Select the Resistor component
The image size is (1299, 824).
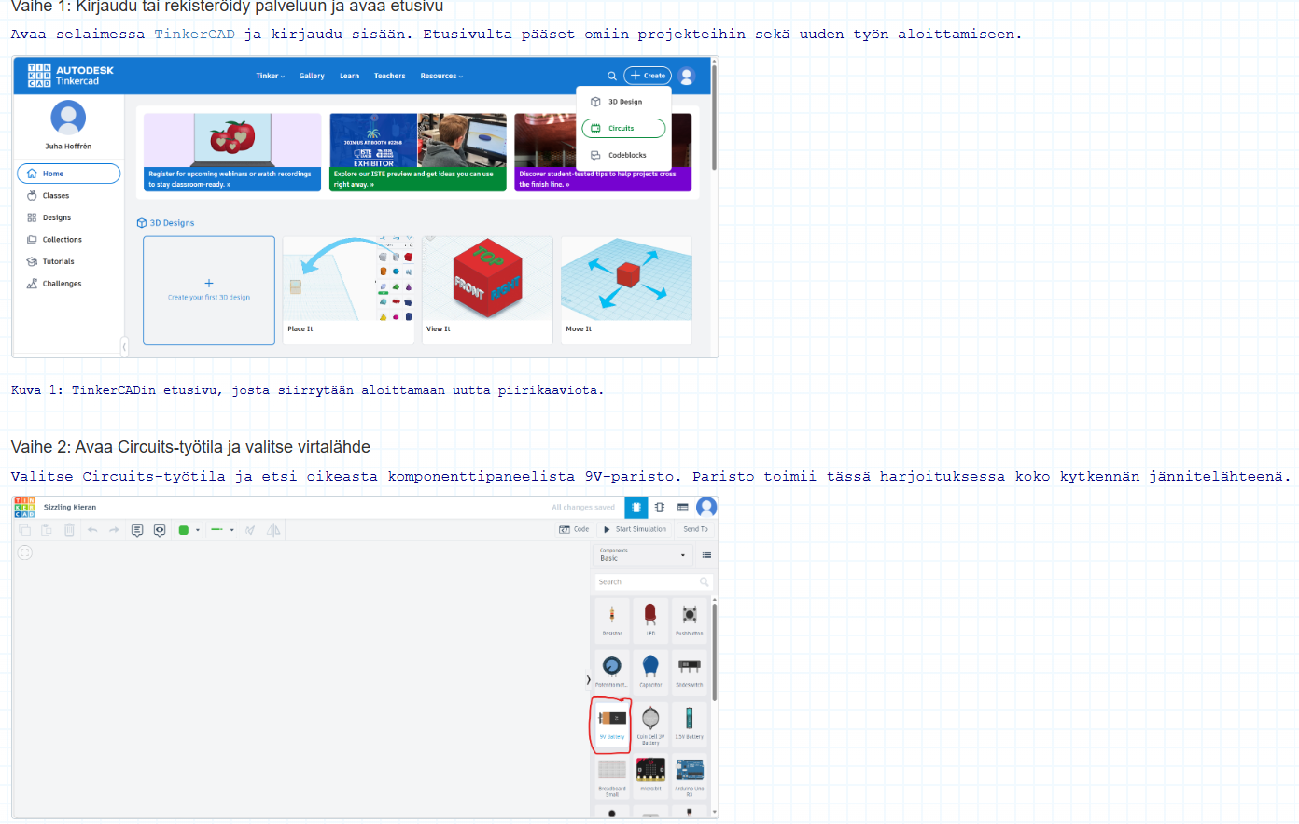[x=612, y=620]
